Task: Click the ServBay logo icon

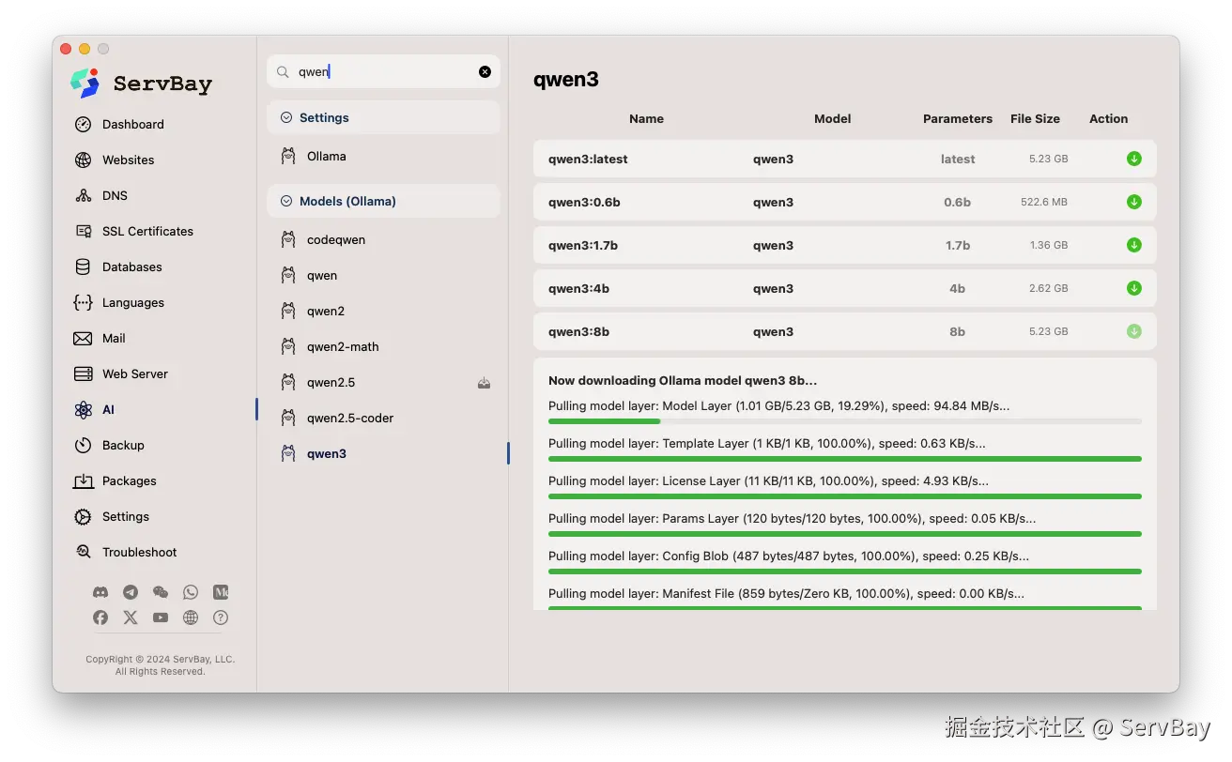Action: click(85, 84)
